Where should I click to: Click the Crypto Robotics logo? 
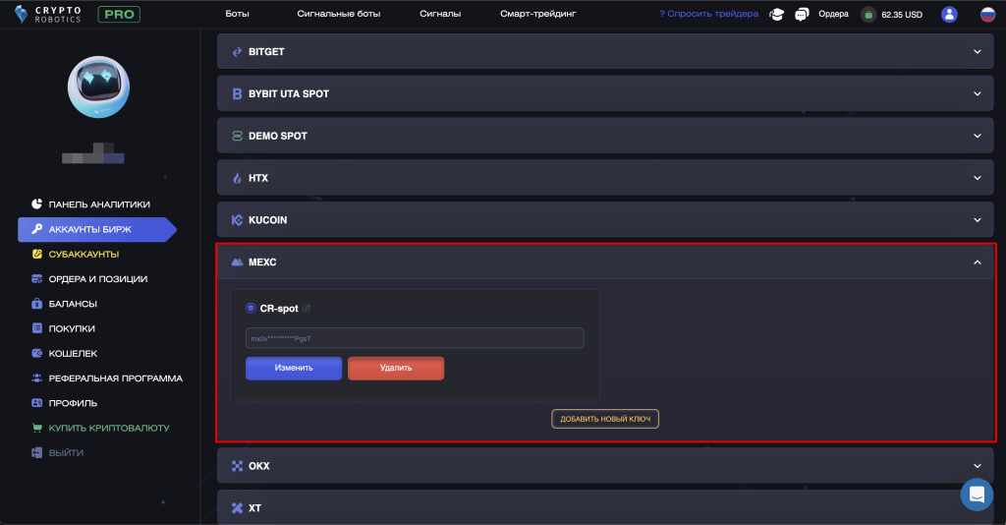tap(47, 15)
